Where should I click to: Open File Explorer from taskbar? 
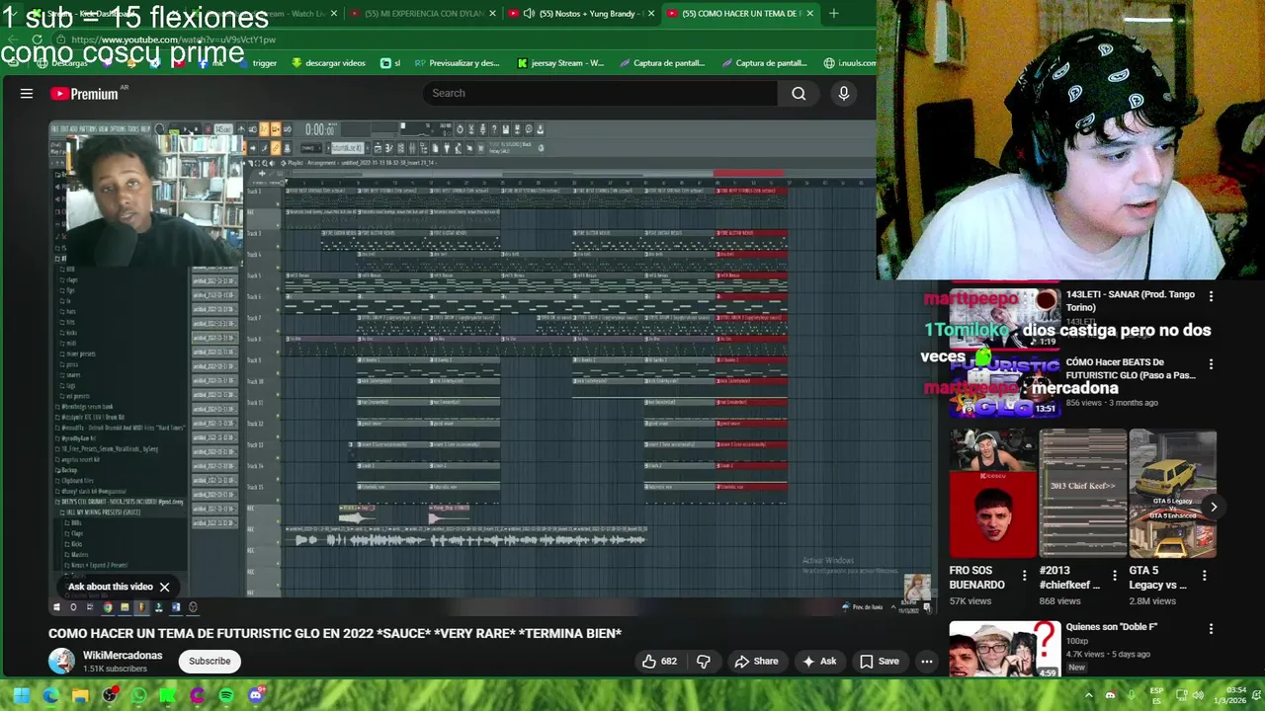(x=80, y=696)
